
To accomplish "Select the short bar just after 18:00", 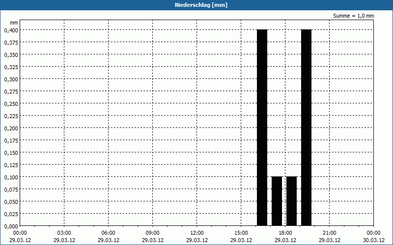I will click(292, 201).
